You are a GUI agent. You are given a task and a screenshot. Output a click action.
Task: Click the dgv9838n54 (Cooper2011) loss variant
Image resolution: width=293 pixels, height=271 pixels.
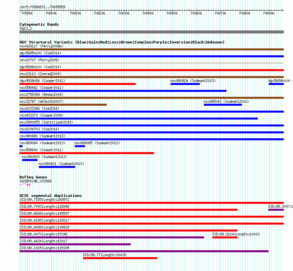[x=78, y=84]
